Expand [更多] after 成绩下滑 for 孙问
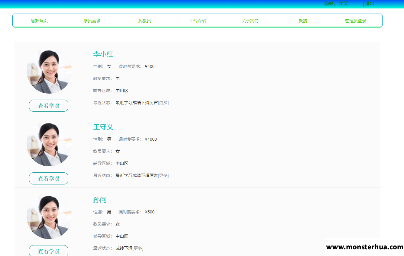 coord(138,248)
